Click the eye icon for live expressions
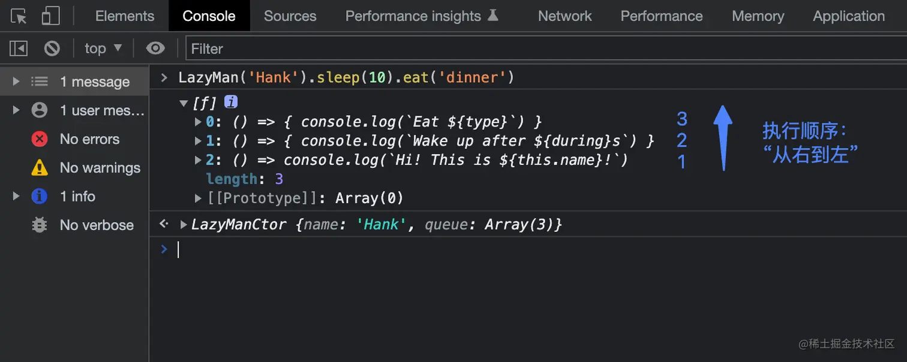The image size is (907, 362). click(x=155, y=49)
